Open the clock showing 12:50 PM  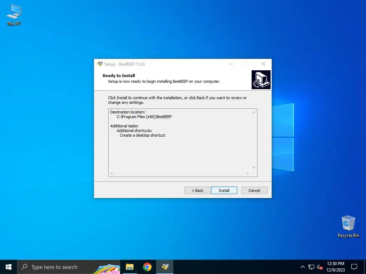click(x=335, y=267)
